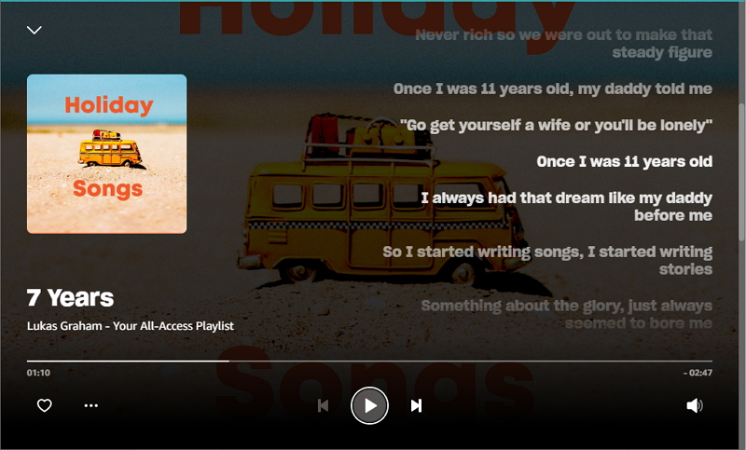The height and width of the screenshot is (450, 746).
Task: Click the remaining time -02:47 label
Action: [x=698, y=373]
